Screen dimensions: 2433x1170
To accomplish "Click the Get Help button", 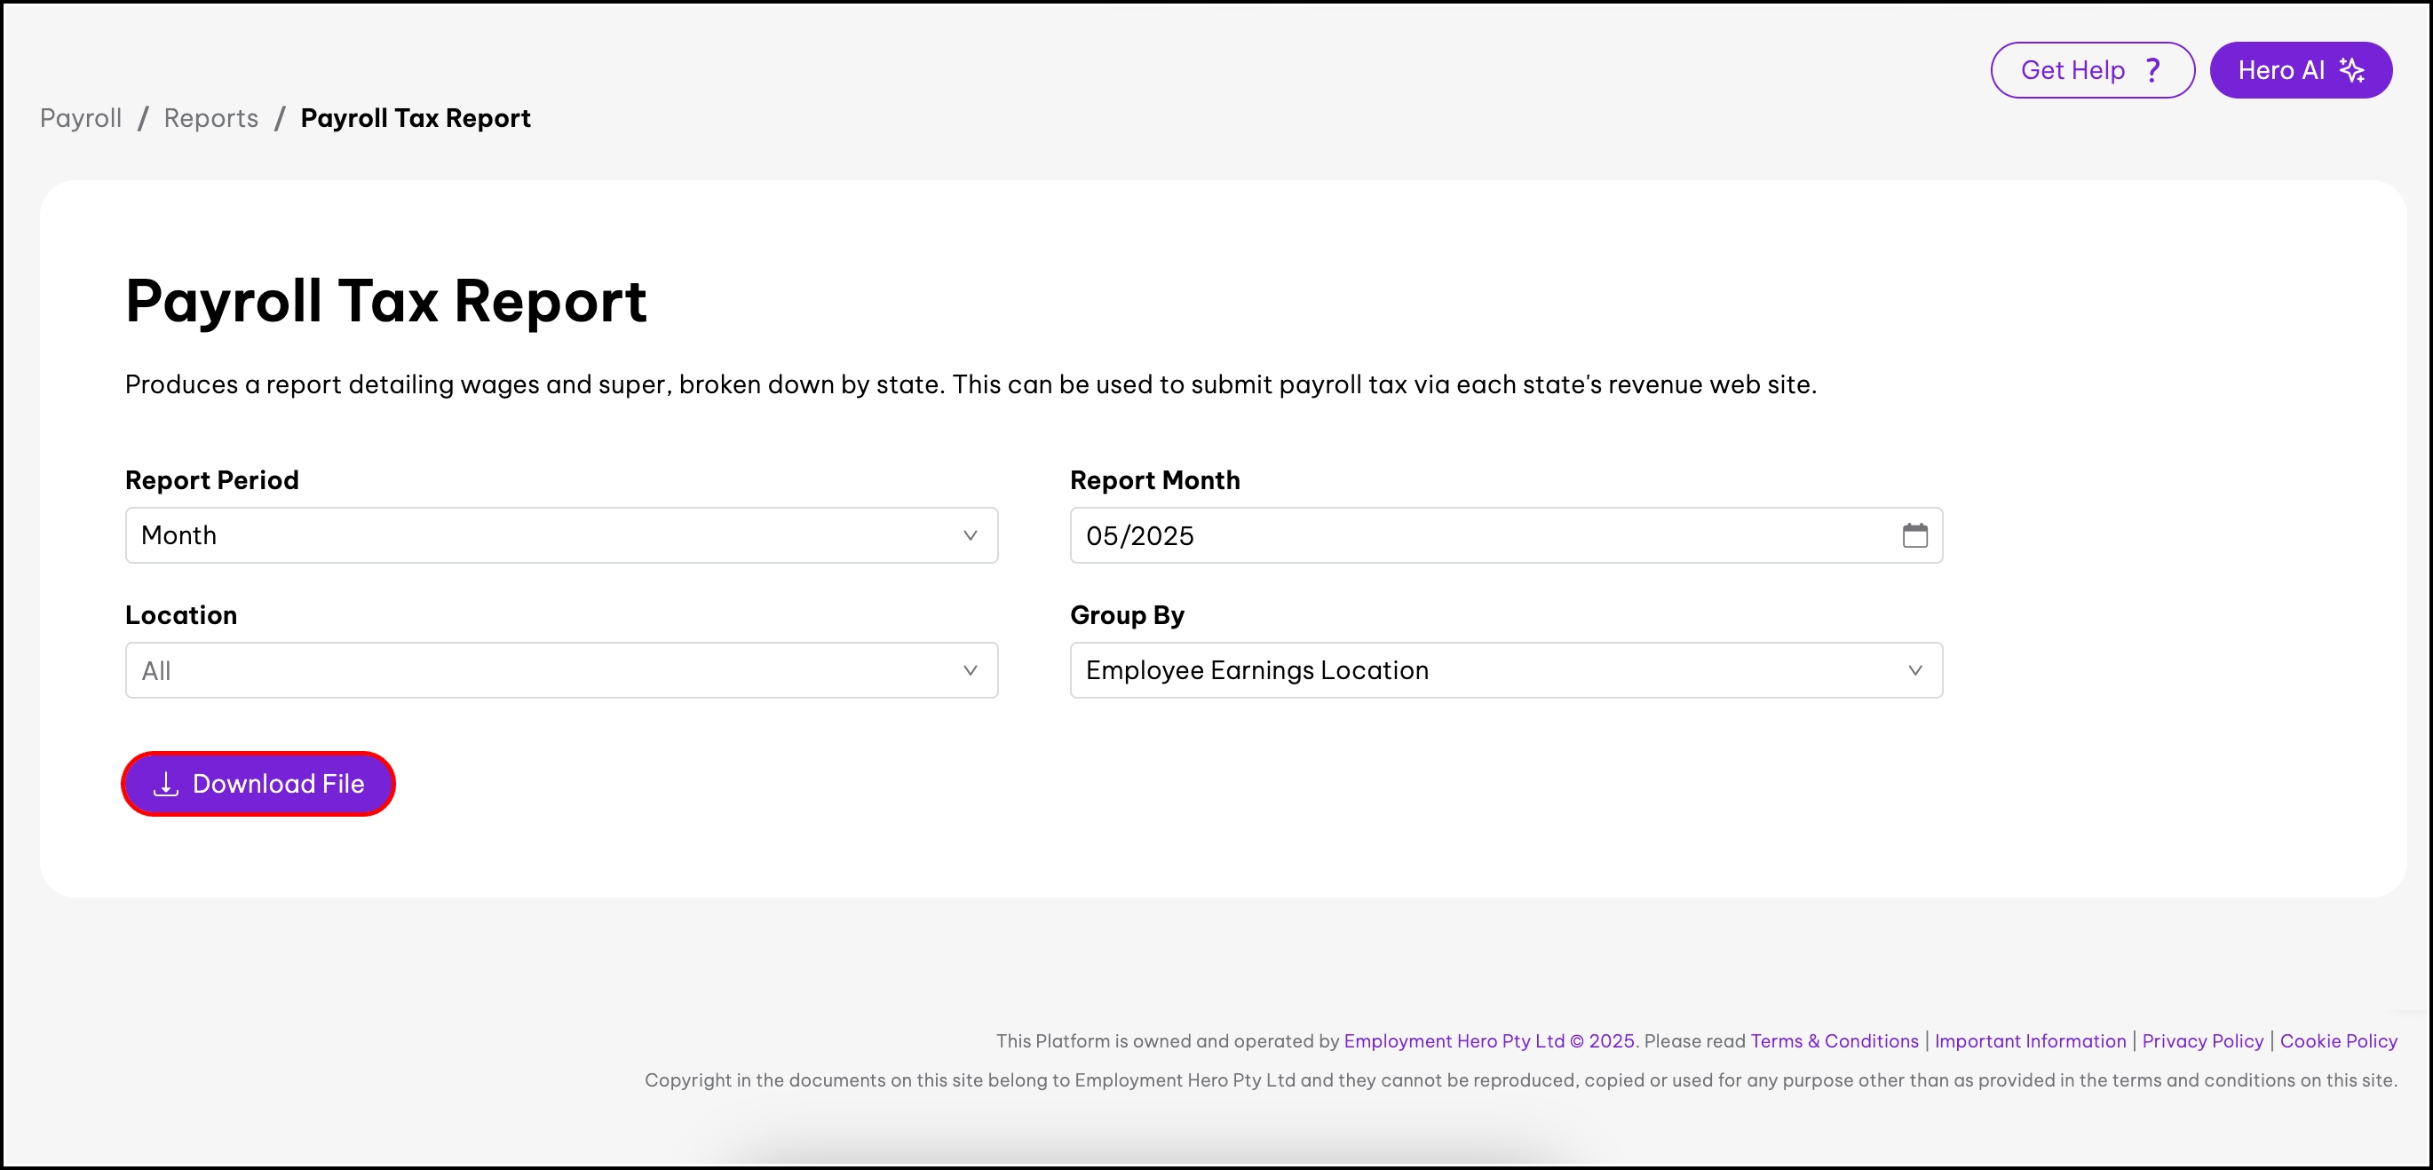I will (x=2091, y=70).
